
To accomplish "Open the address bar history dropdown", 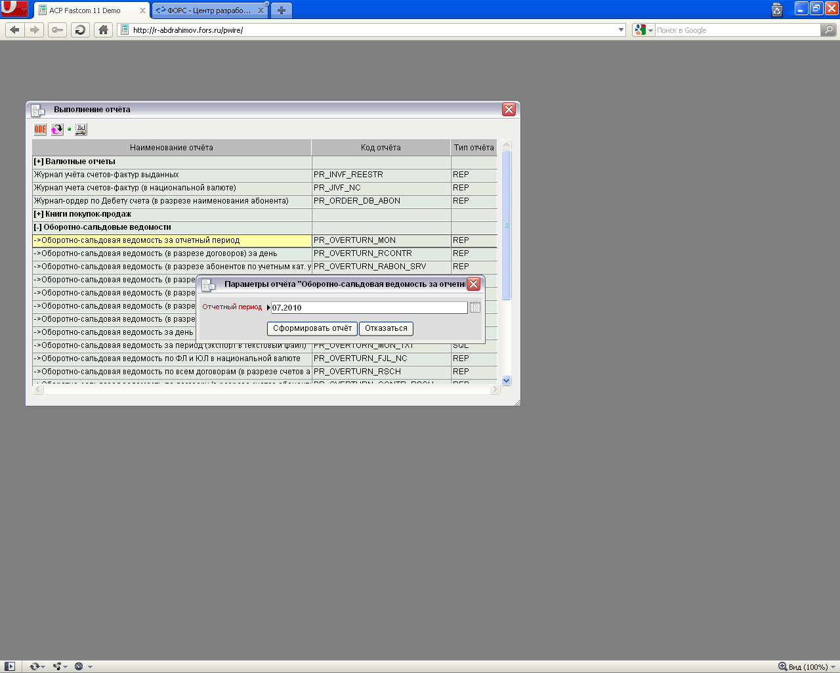I will [621, 30].
